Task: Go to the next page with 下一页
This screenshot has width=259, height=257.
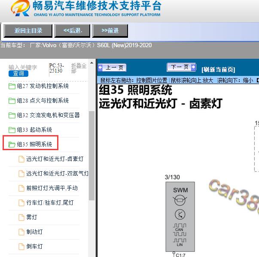Action: 181,67
